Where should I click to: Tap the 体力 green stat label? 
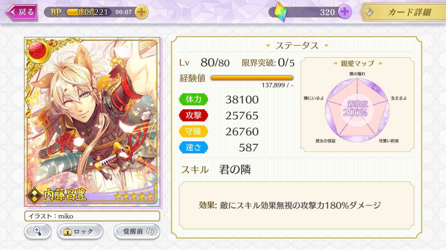[193, 99]
